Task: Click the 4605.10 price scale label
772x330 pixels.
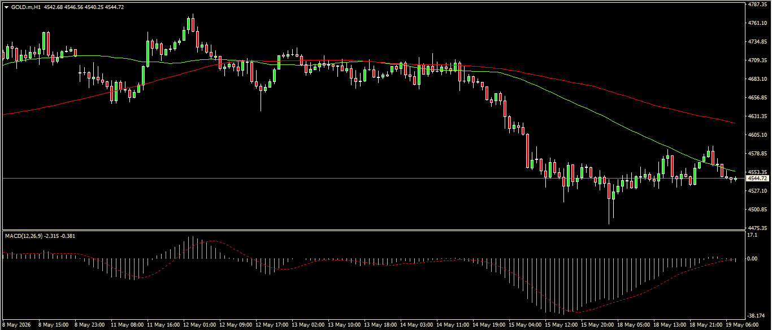Action: 757,135
